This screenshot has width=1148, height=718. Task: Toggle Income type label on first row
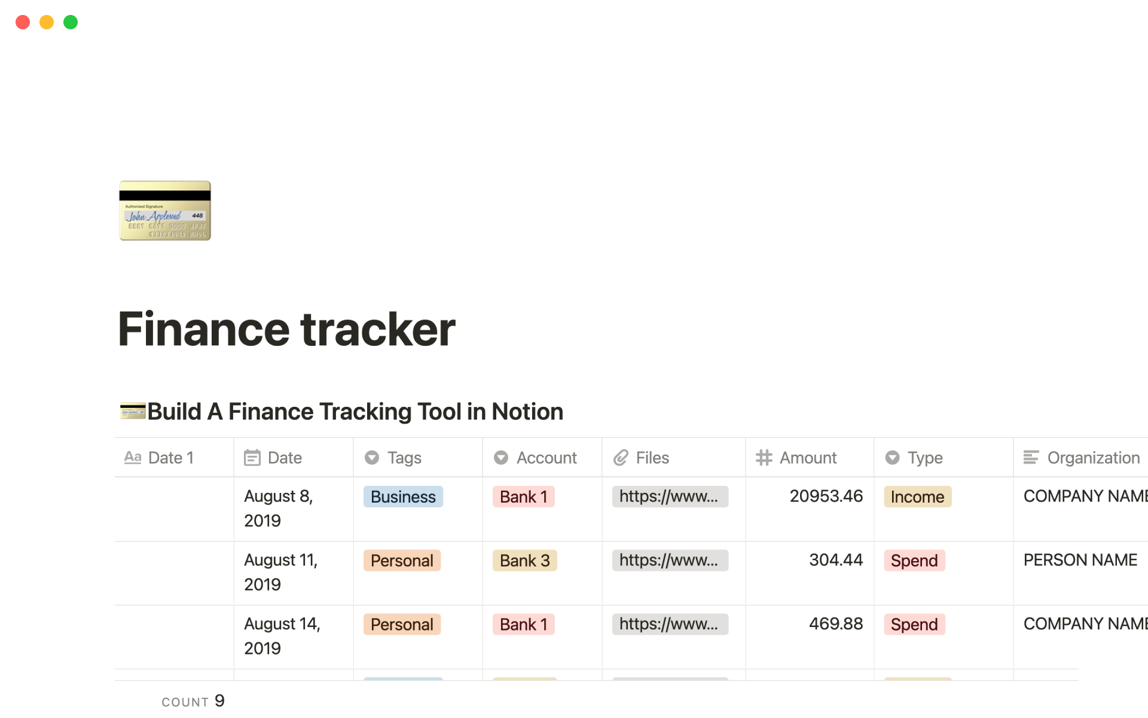[917, 496]
